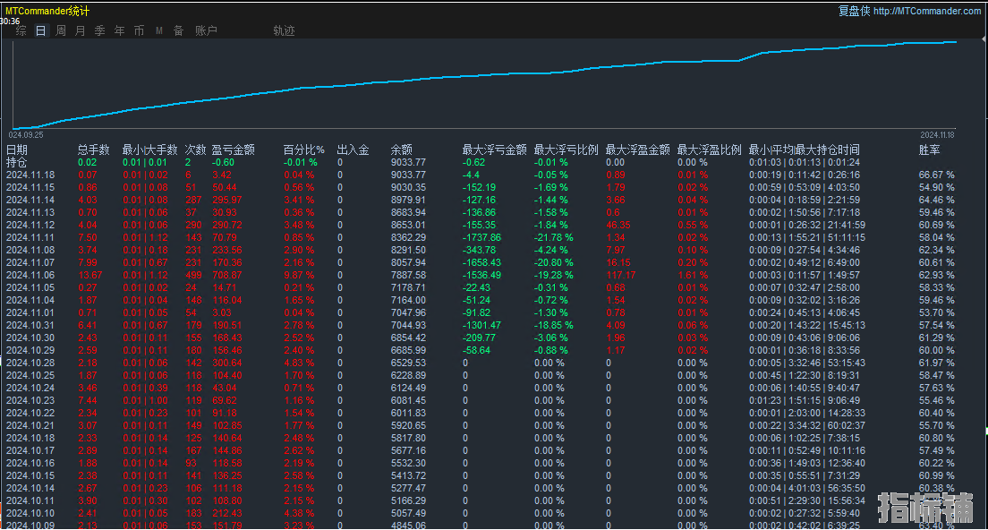The height and width of the screenshot is (530, 988).
Task: Click the MTCommander统计 title
Action: pyautogui.click(x=47, y=11)
